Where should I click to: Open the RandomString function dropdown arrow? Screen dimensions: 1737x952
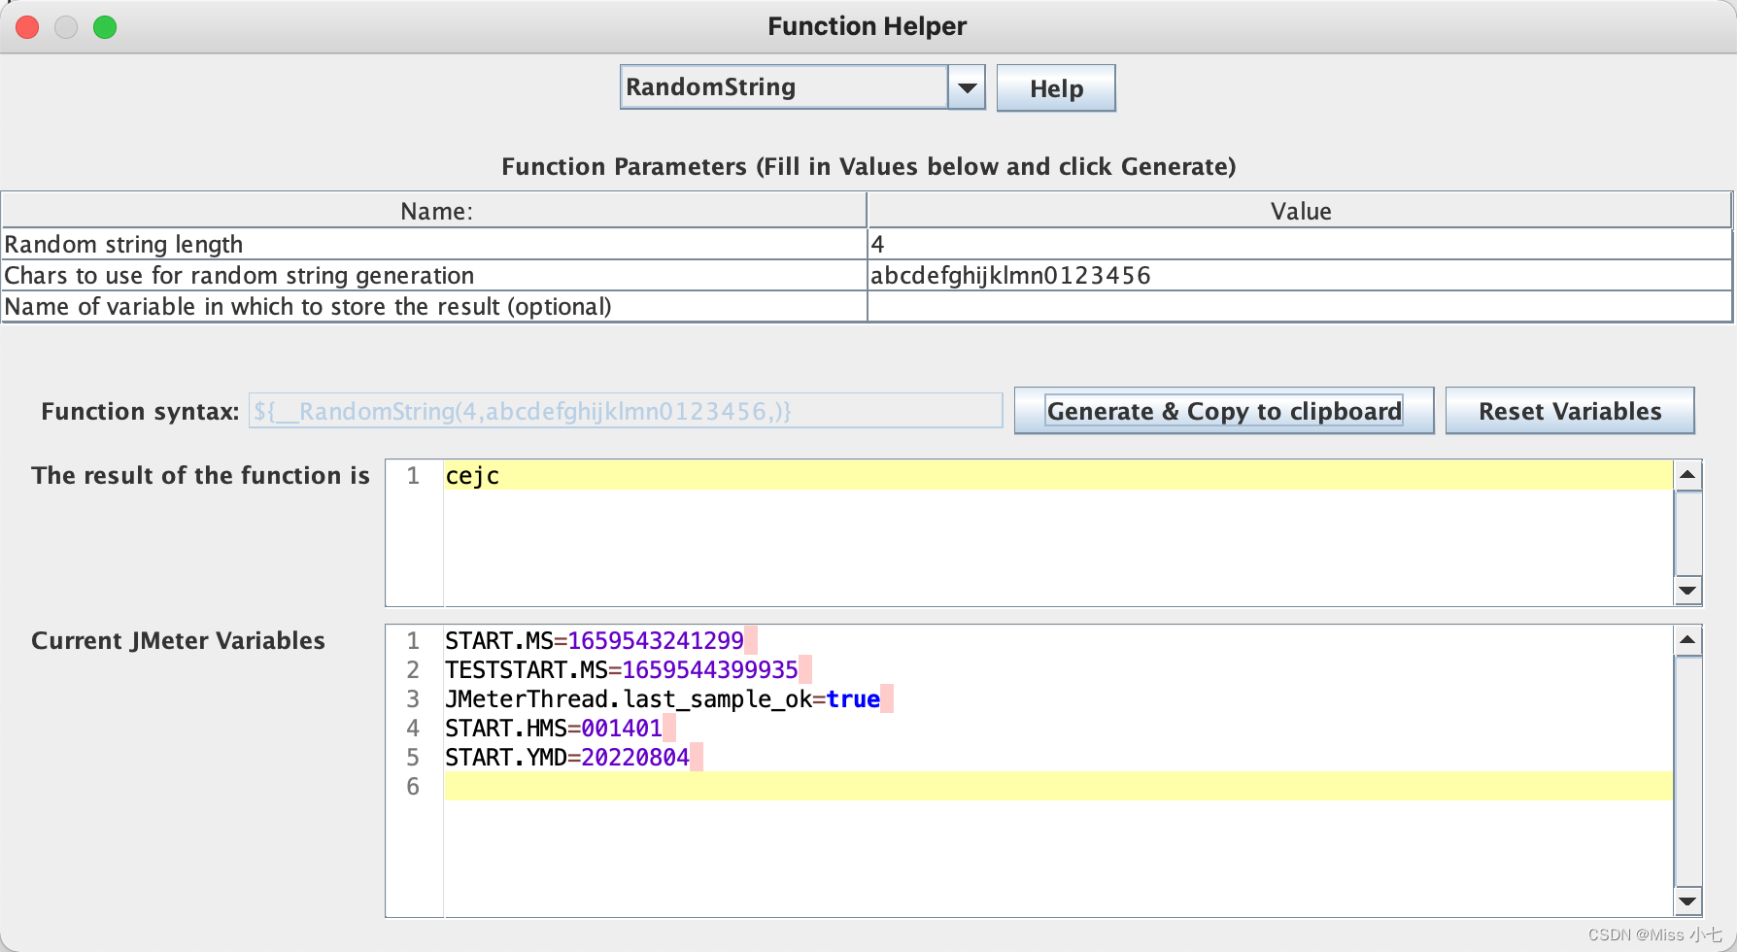967,87
